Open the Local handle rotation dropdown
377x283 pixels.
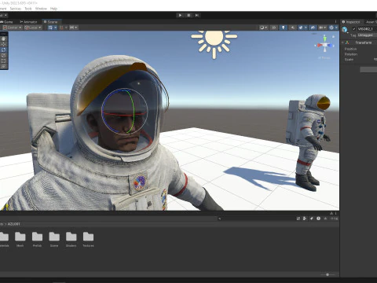tap(33, 28)
